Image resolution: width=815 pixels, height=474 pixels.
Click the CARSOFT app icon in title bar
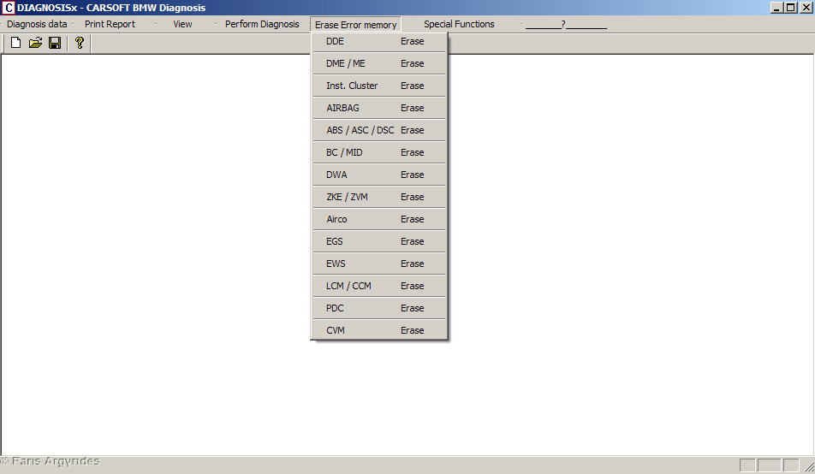[9, 8]
